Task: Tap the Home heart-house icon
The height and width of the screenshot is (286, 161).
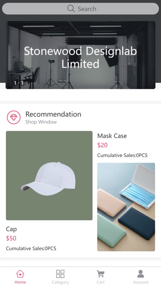Action: tap(20, 274)
